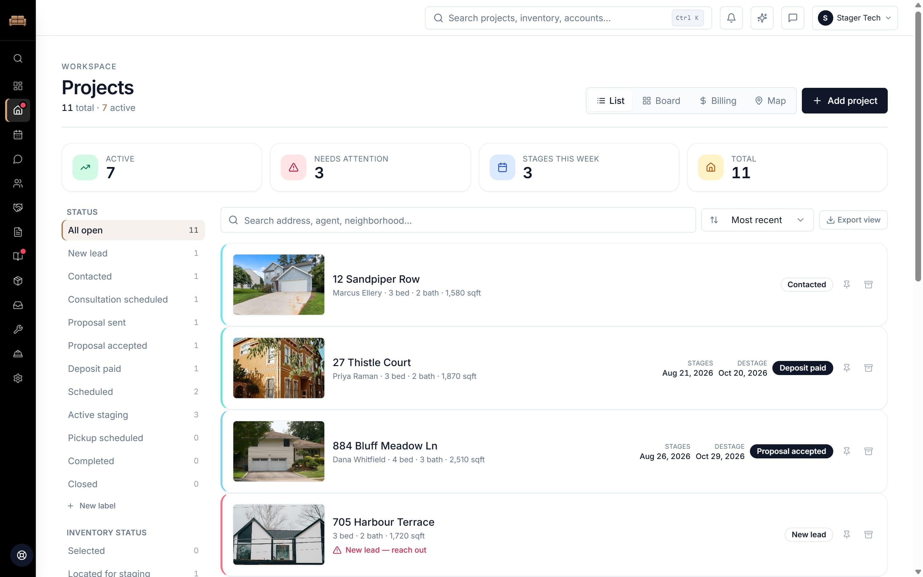Pin the 12 Sandpiper Row project

846,285
